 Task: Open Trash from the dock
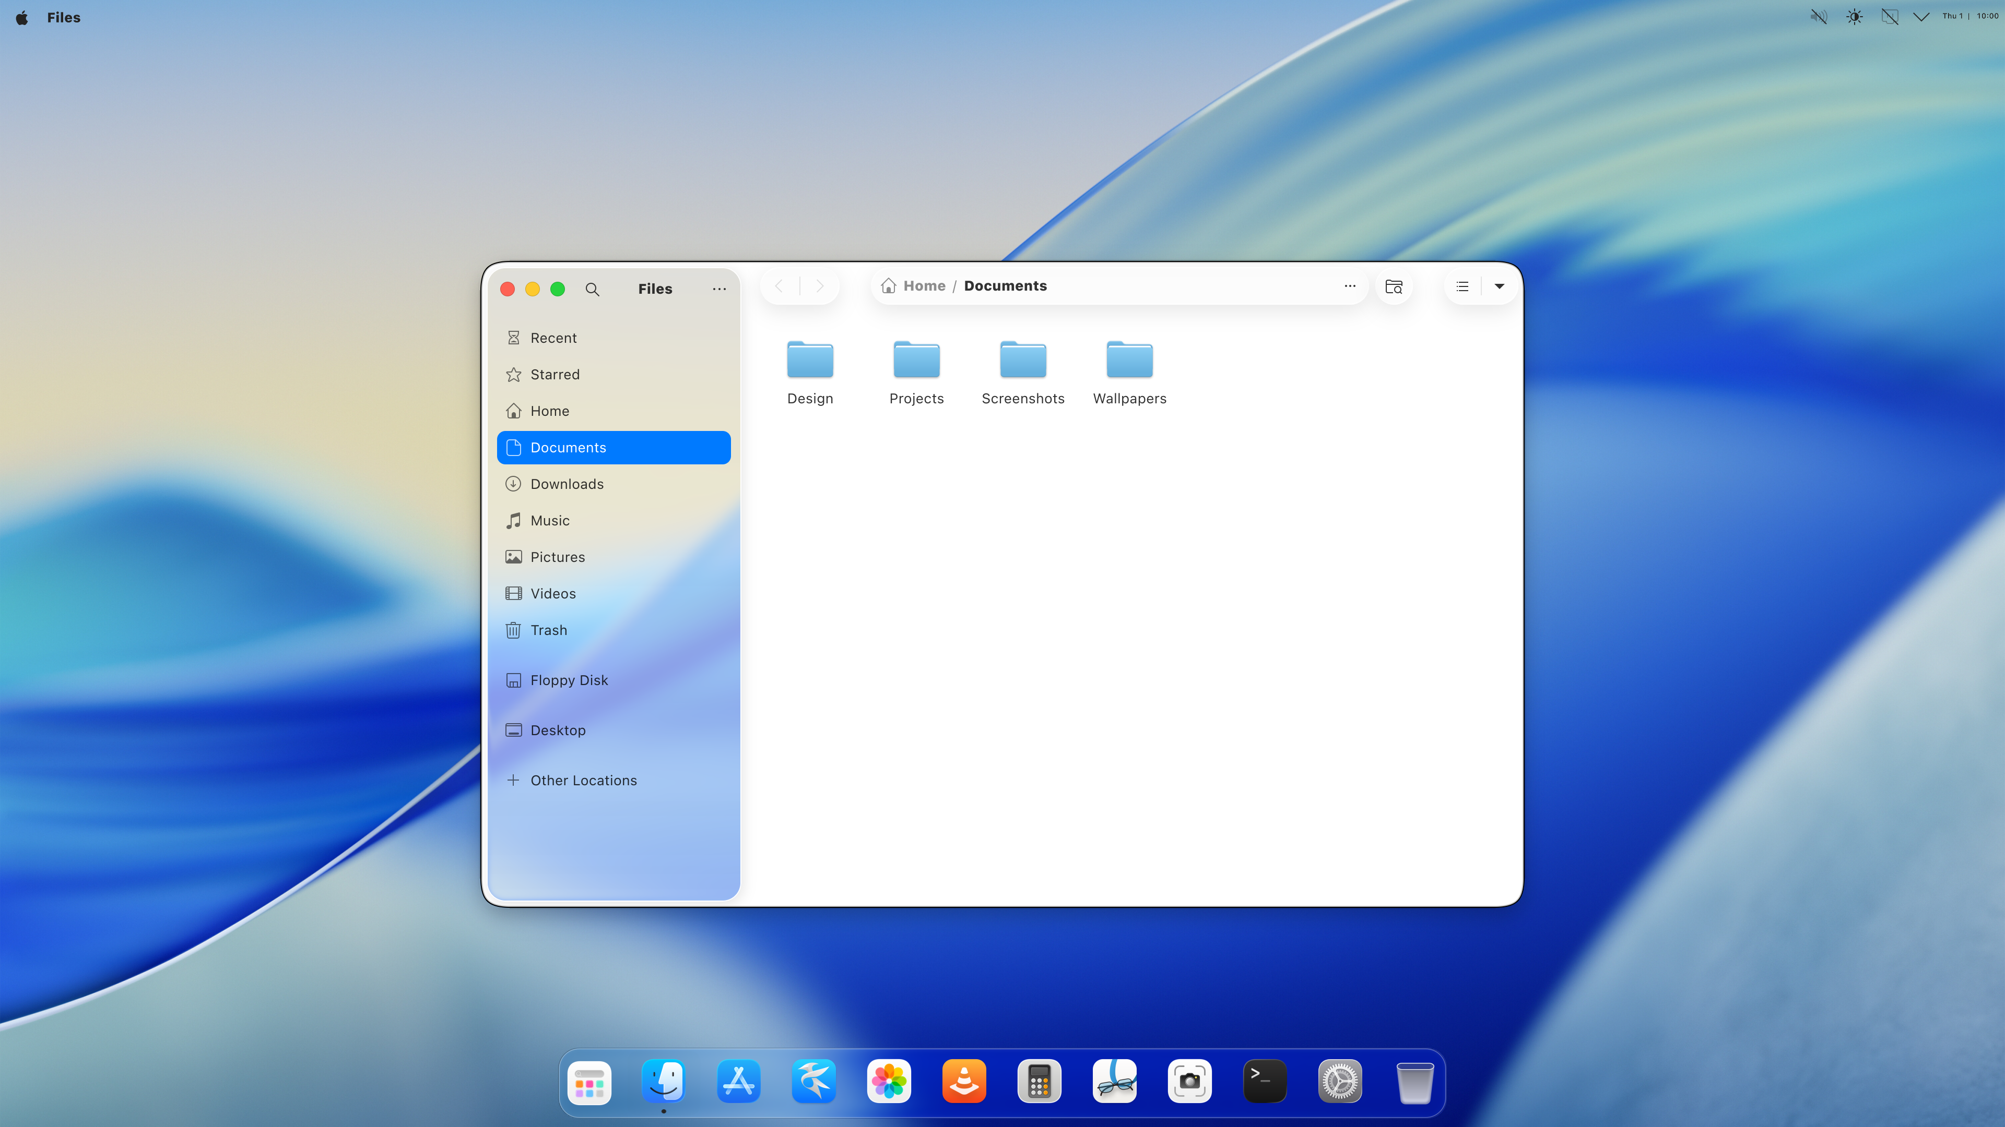1415,1082
